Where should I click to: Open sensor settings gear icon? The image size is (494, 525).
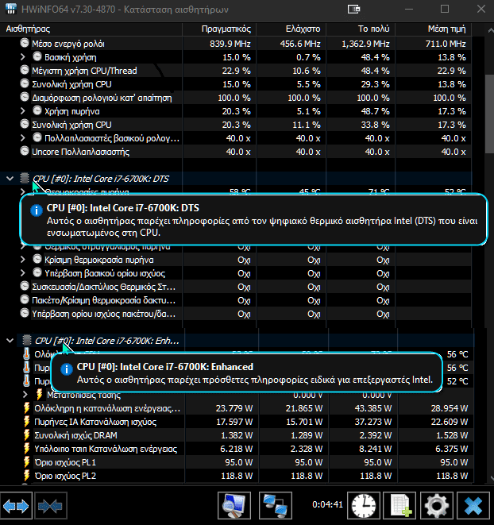[x=437, y=505]
